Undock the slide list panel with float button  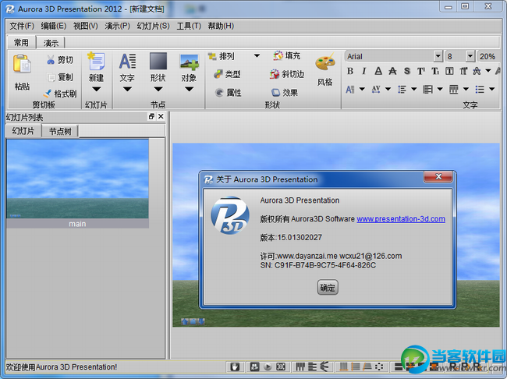click(151, 116)
